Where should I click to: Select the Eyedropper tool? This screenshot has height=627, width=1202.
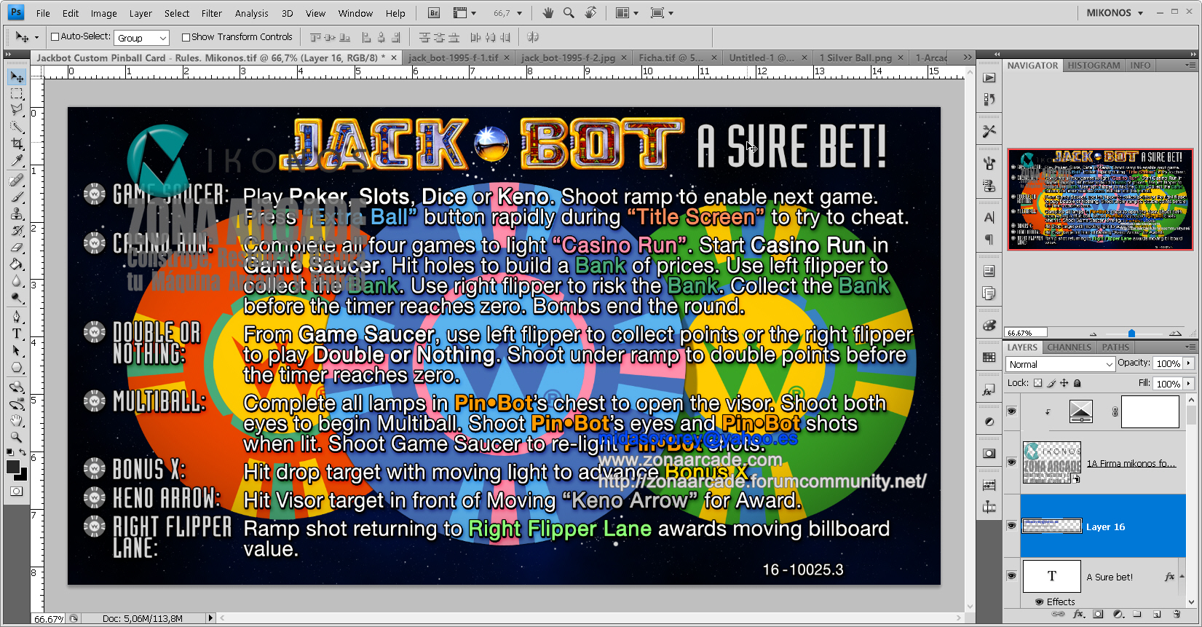point(17,161)
